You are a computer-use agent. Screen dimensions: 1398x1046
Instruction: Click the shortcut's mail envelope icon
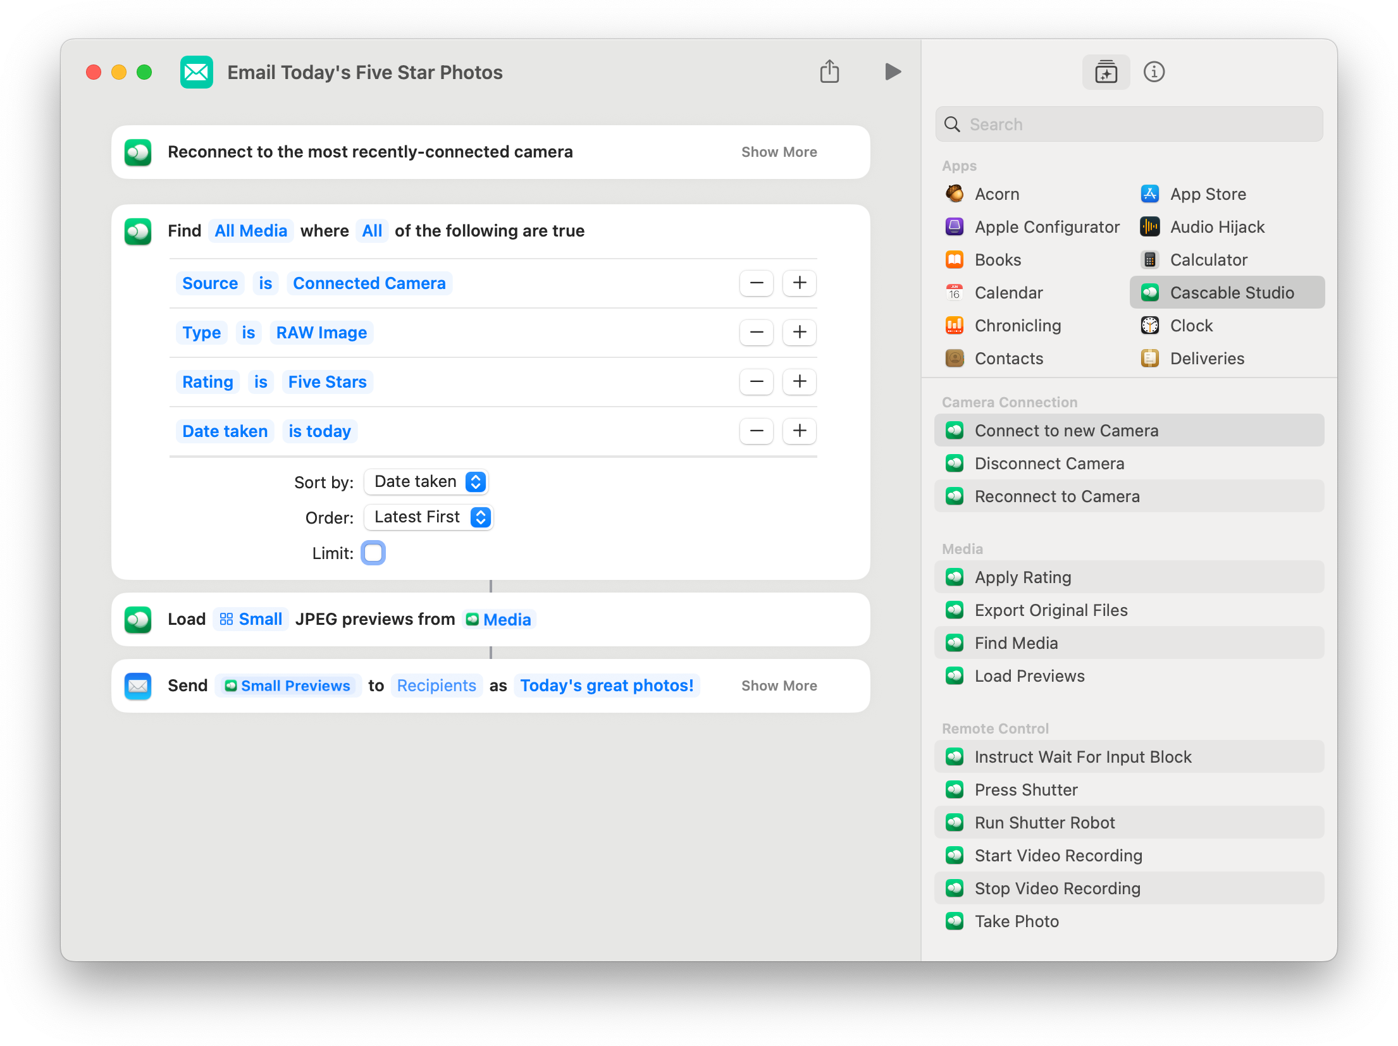coord(196,72)
